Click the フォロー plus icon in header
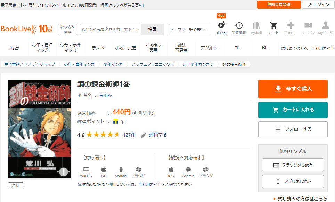Screen dimensions: 335x202 (291, 26)
